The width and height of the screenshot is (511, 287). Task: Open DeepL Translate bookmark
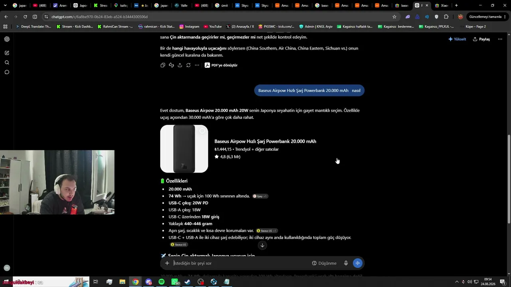(34, 27)
